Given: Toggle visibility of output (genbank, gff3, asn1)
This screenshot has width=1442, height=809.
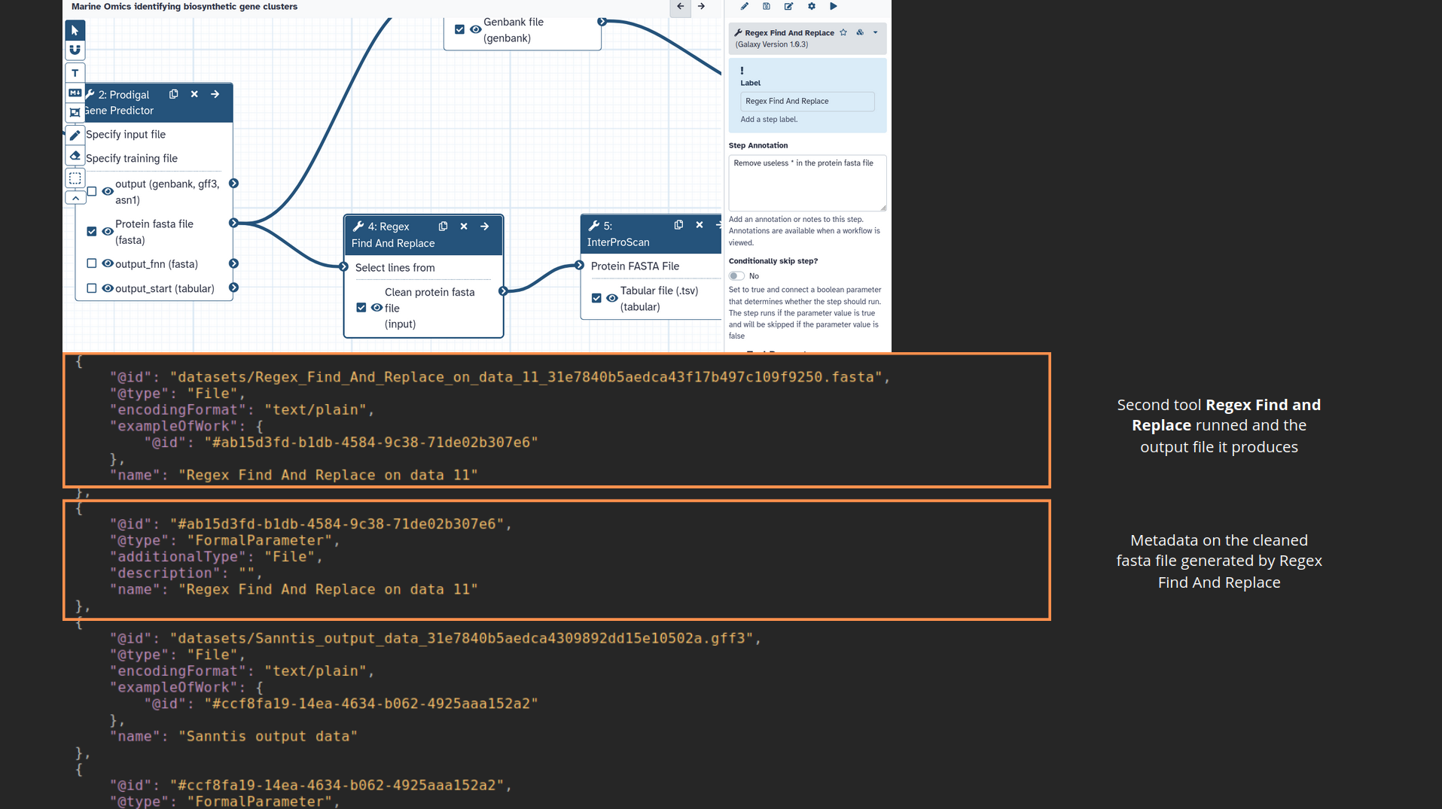Looking at the screenshot, I should [108, 192].
